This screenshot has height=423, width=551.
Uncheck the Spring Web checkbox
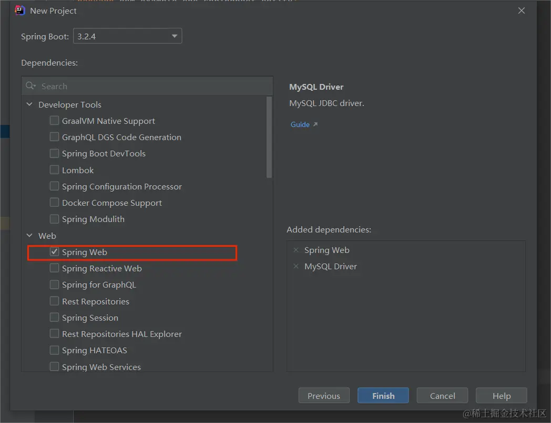point(54,252)
